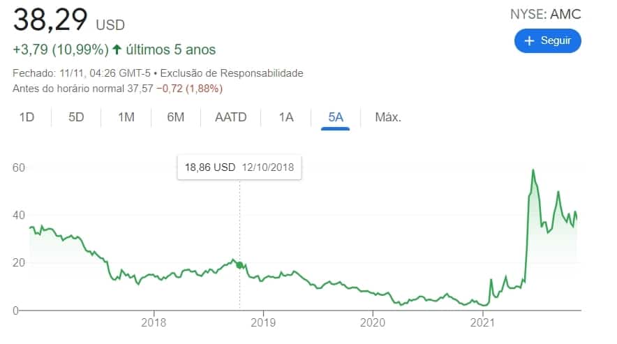Click the green upward arrow icon

click(x=117, y=50)
